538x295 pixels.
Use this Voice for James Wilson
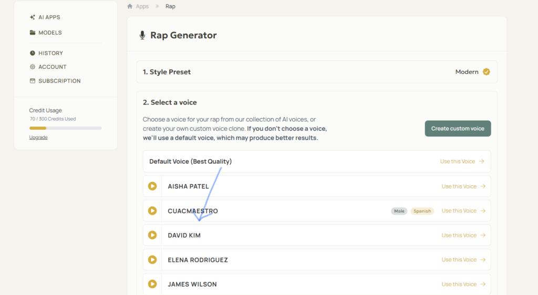463,284
